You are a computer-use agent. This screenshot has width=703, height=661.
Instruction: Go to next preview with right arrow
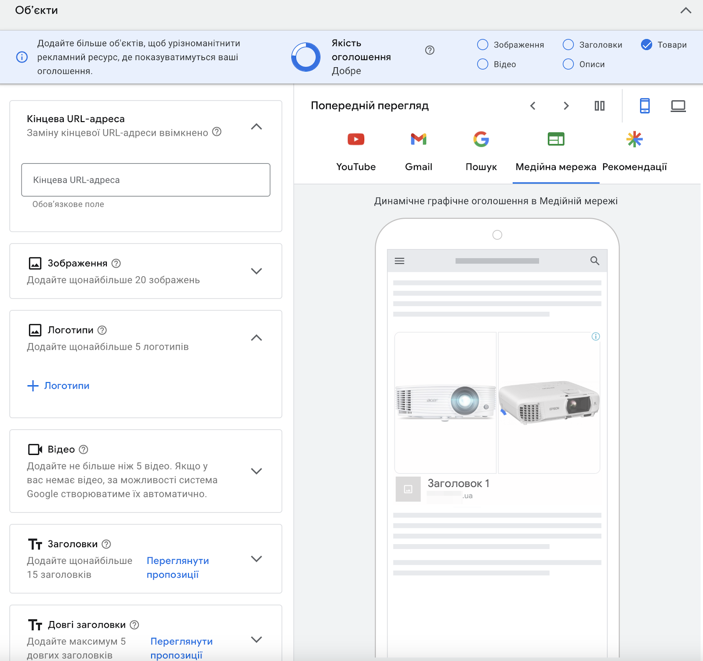[x=566, y=106]
